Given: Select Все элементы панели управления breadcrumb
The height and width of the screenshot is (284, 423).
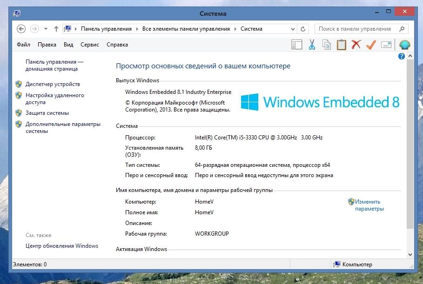Looking at the screenshot, I should [x=186, y=29].
